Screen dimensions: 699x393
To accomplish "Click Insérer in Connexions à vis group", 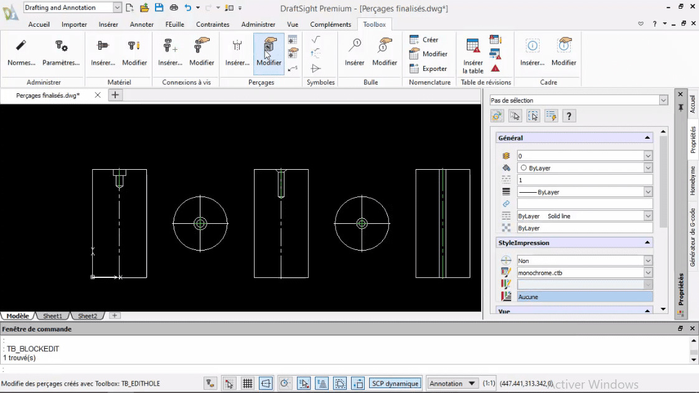I will [x=171, y=53].
